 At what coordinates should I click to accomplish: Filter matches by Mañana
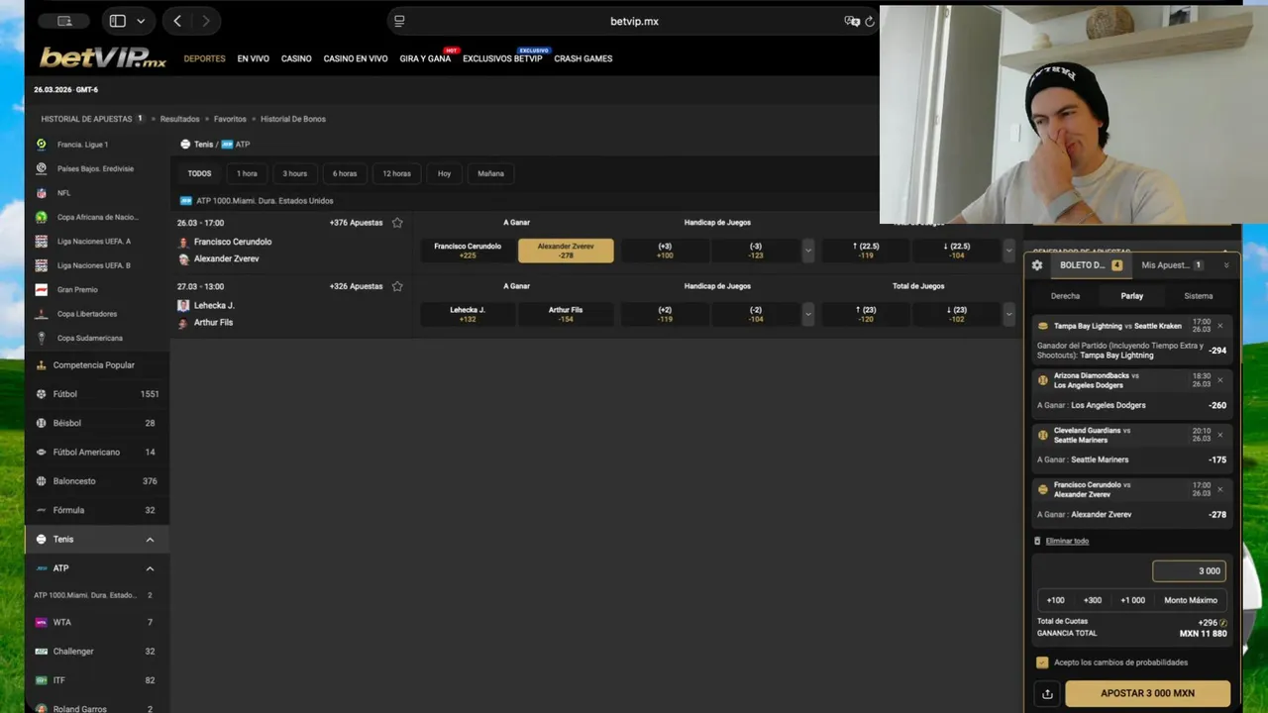pos(490,173)
